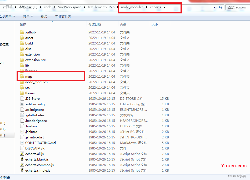Image resolution: width=250 pixels, height=180 pixels.
Task: Open the .github folder icon
Action: pos(22,32)
